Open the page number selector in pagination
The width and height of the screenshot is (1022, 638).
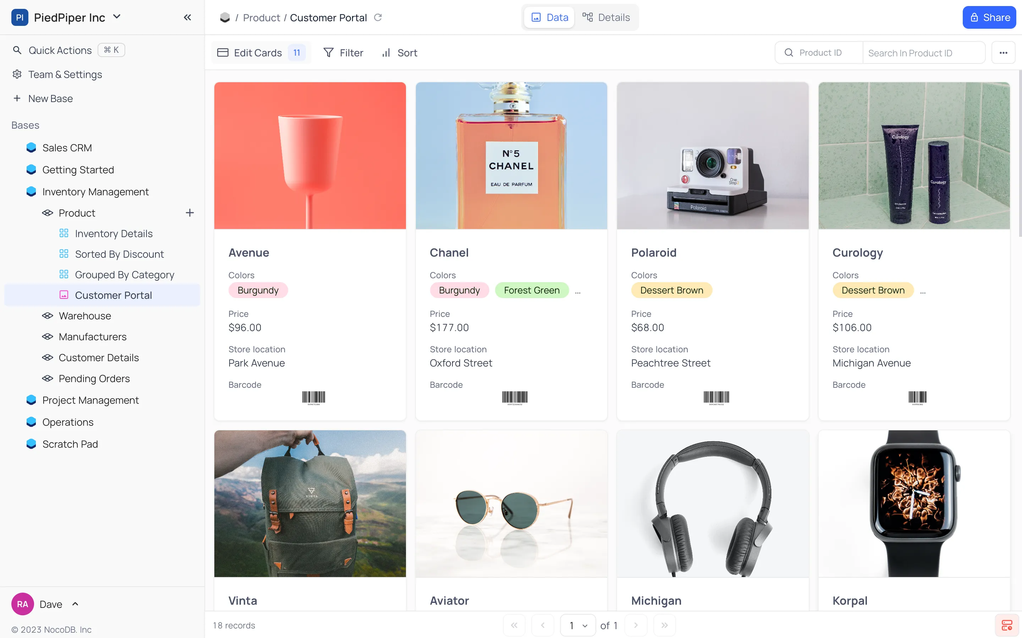(578, 625)
